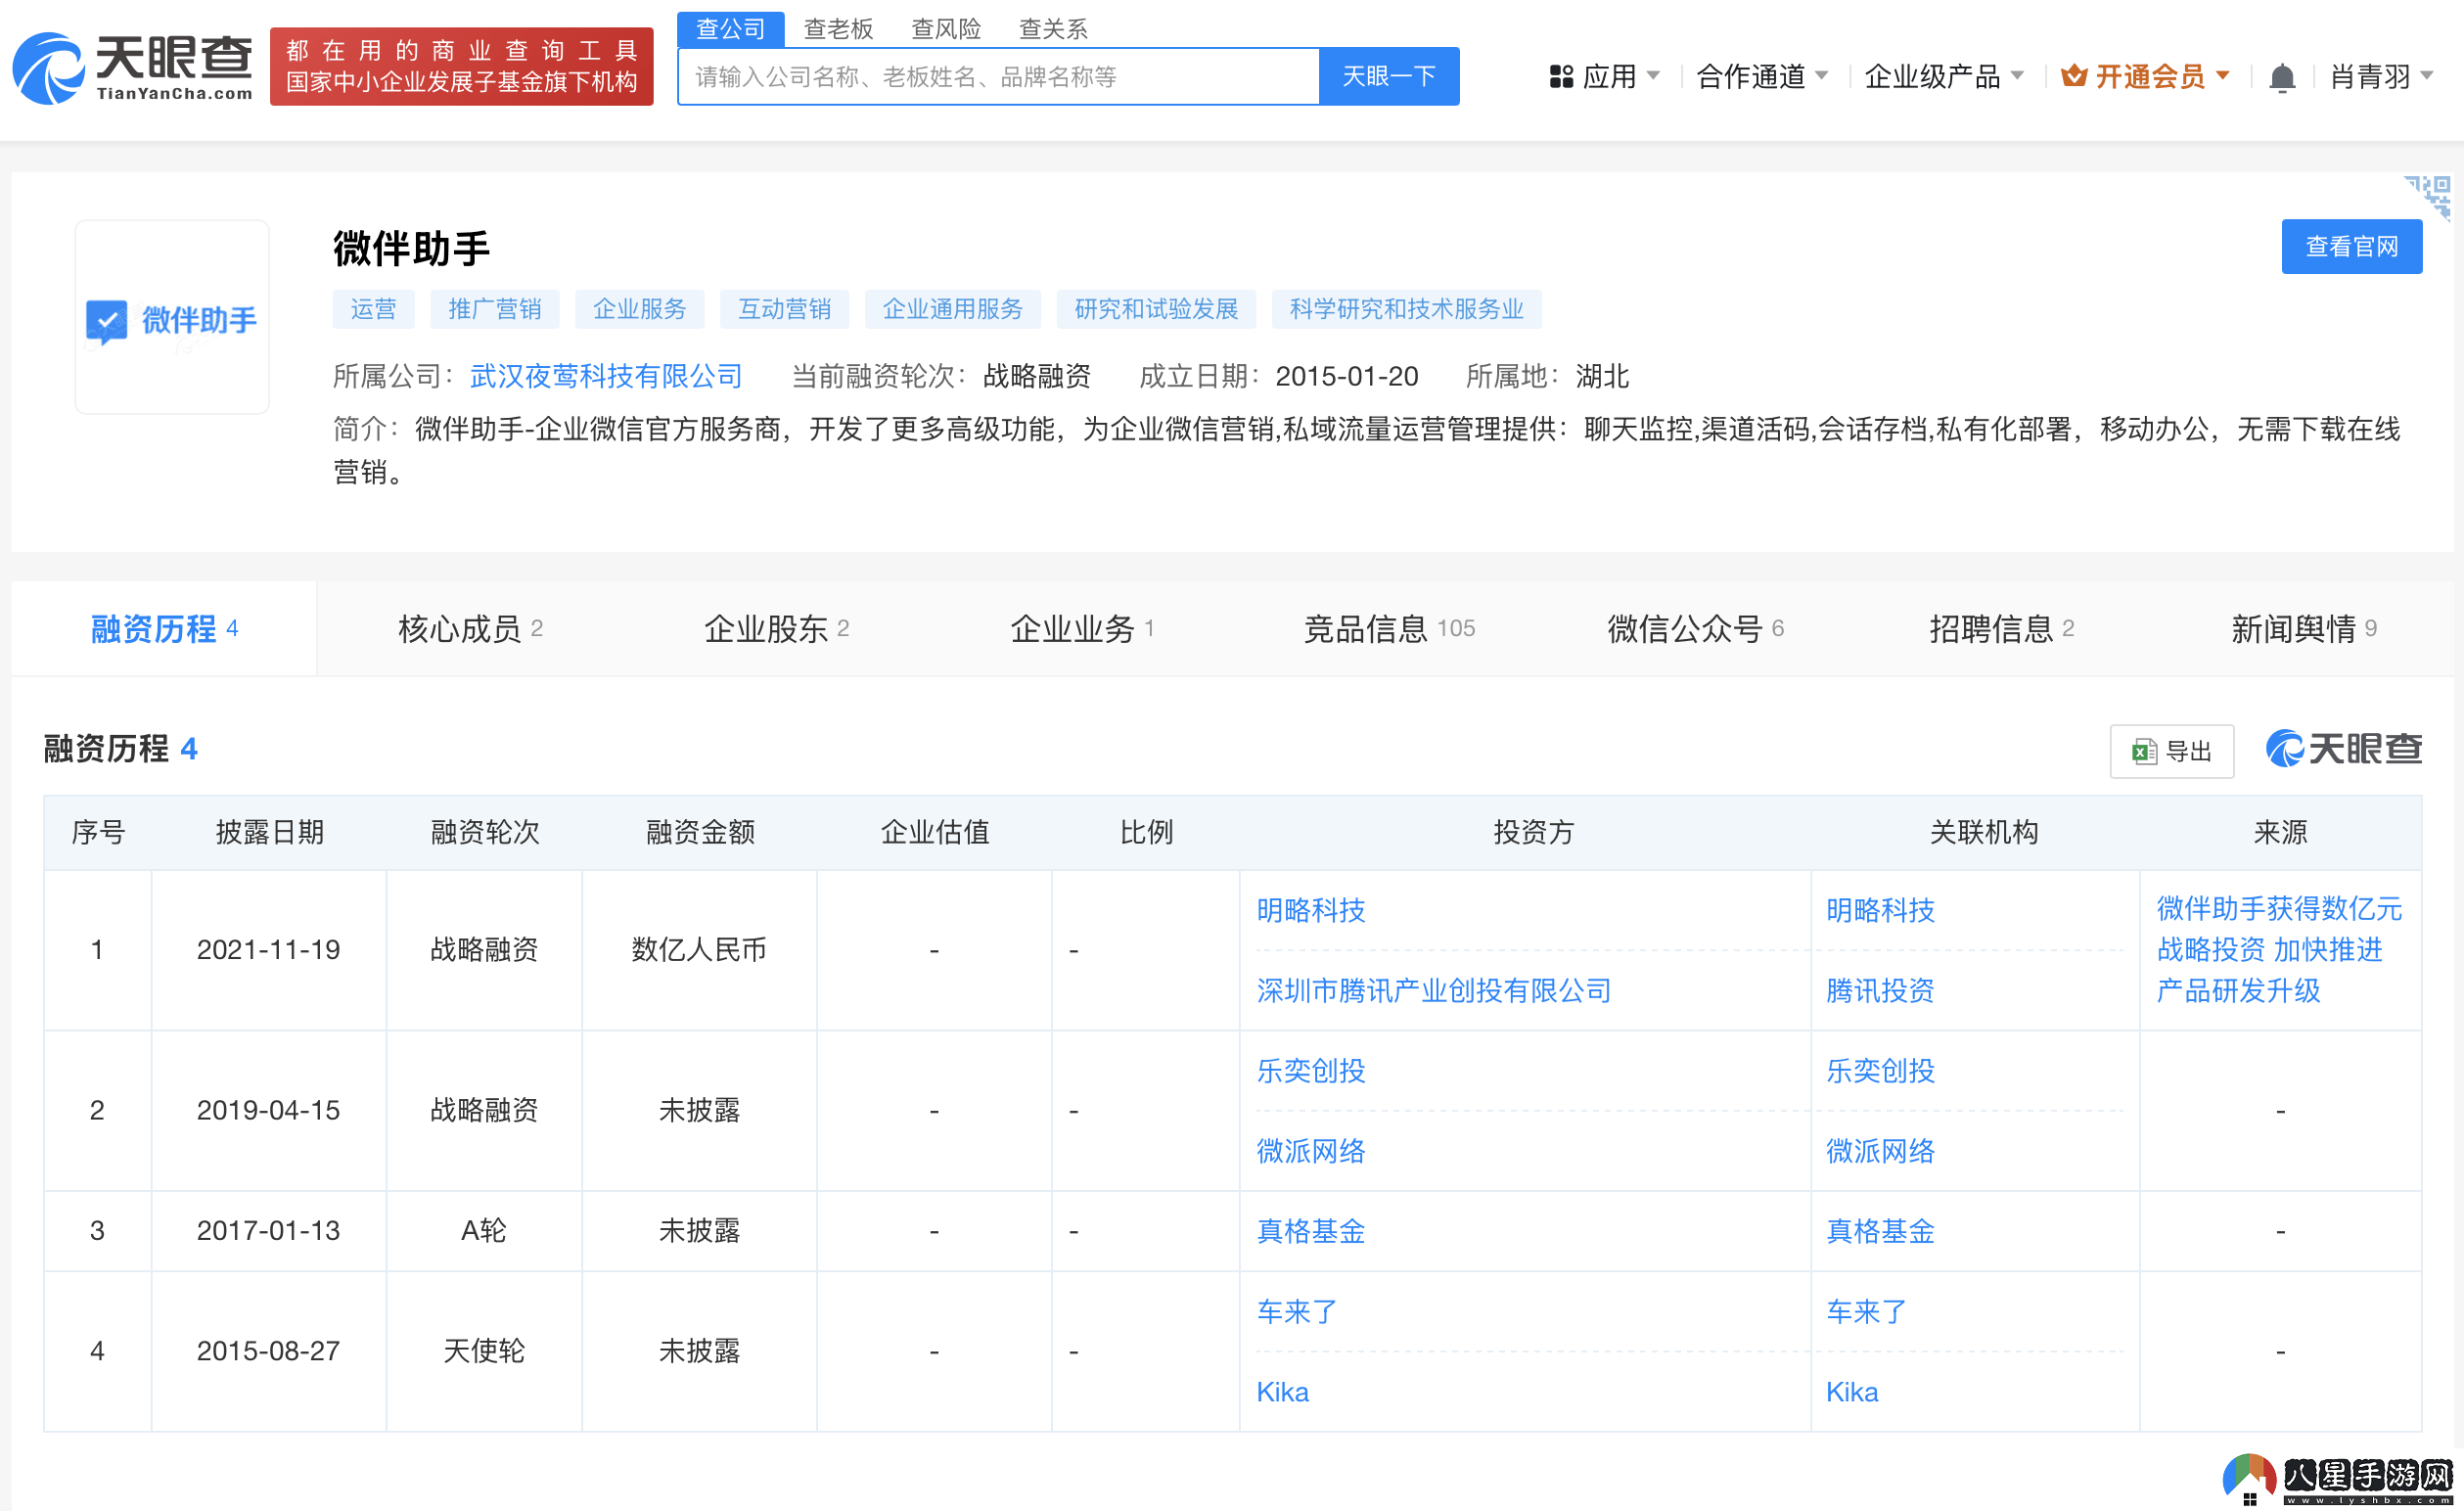Viewport: 2464px width, 1511px height.
Task: Switch to the 核心成员 tab
Action: [470, 628]
